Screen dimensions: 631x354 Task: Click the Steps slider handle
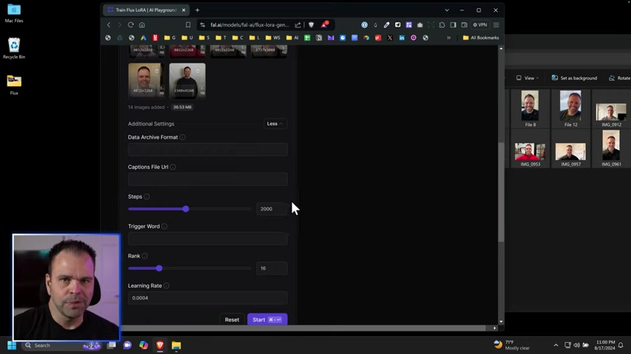tap(185, 209)
